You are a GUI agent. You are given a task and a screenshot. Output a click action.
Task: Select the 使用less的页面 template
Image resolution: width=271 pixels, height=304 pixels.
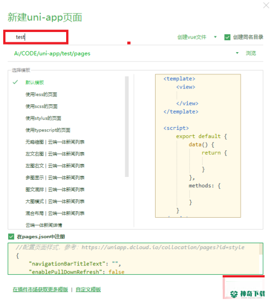[41, 94]
